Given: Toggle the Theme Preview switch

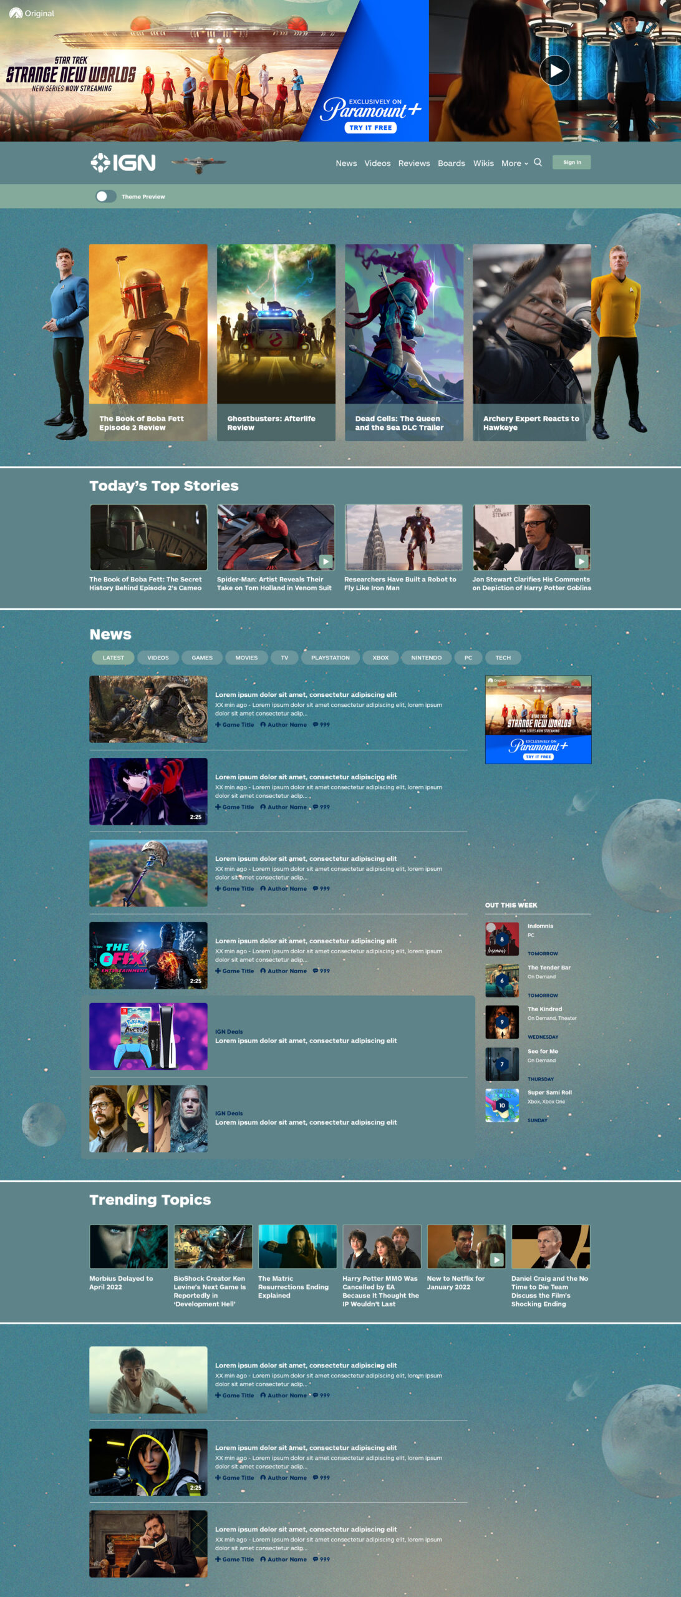Looking at the screenshot, I should pyautogui.click(x=106, y=197).
